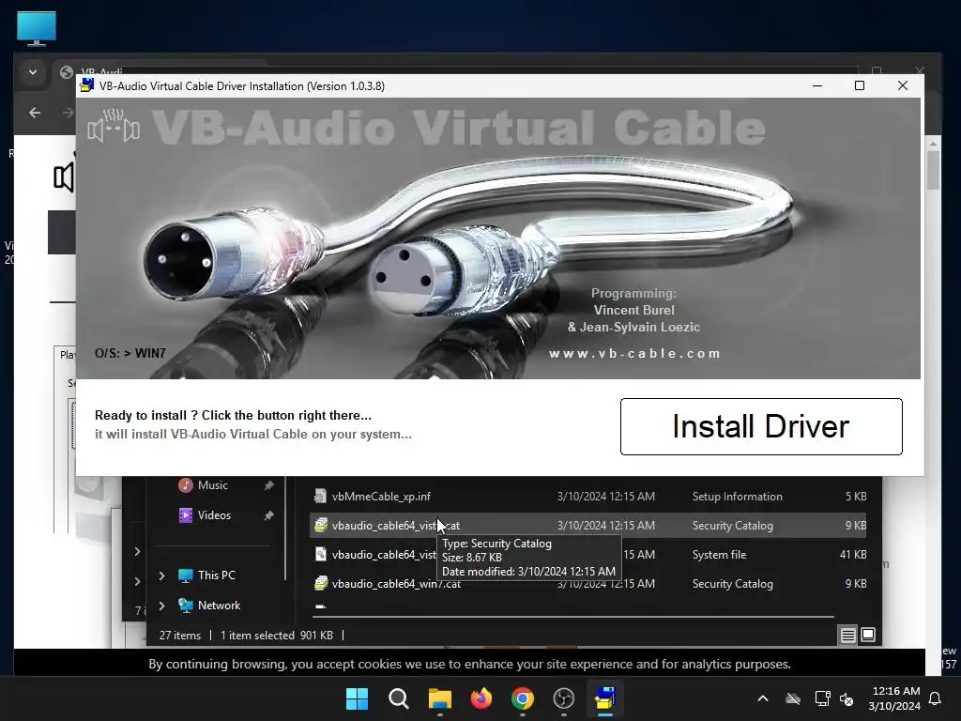Image resolution: width=961 pixels, height=721 pixels.
Task: Minimize the VB-Audio installer window
Action: 817,85
